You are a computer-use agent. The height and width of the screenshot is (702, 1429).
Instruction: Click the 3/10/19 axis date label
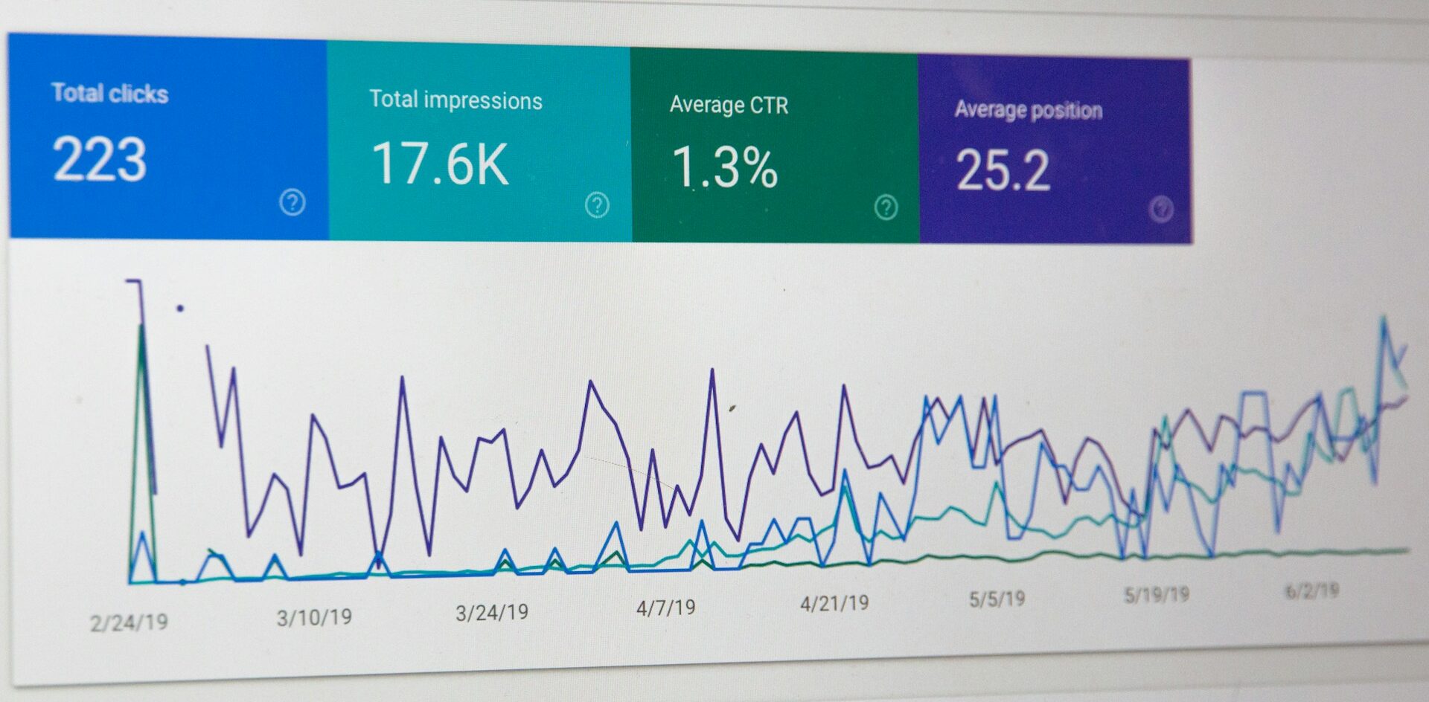pyautogui.click(x=314, y=617)
